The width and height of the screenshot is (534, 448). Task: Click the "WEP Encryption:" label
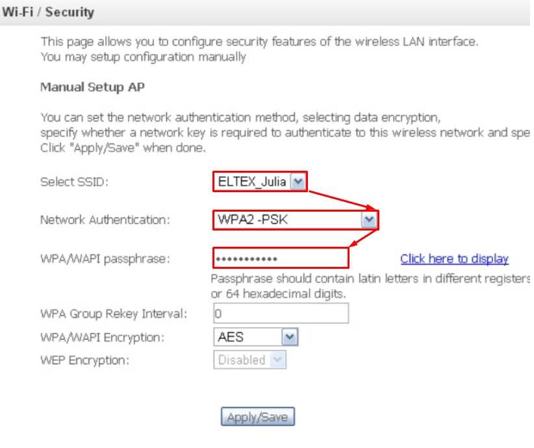tap(84, 360)
